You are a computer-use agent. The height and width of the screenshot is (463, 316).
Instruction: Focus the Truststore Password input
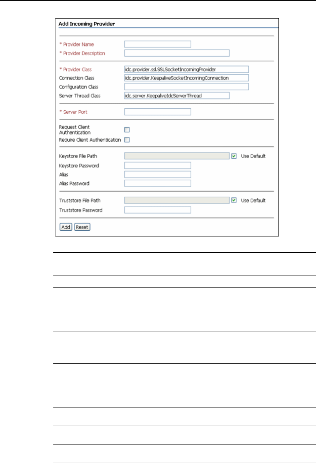(x=158, y=210)
